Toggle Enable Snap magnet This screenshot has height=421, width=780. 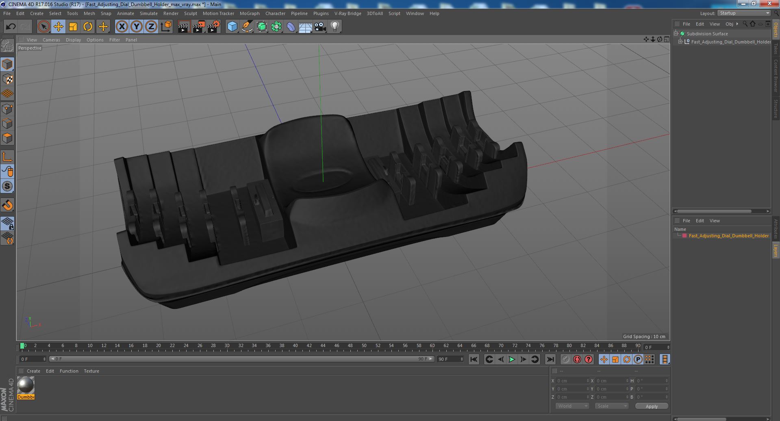(7, 205)
